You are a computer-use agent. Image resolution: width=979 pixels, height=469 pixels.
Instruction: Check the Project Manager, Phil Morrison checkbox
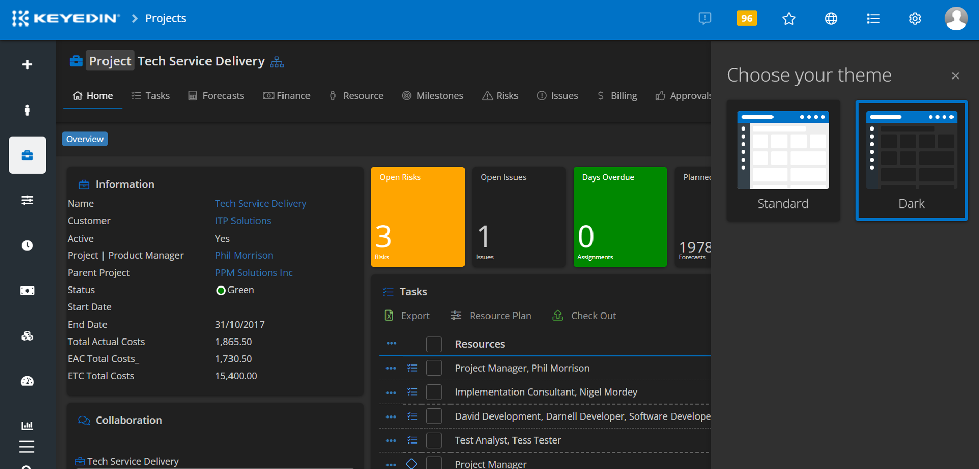[433, 368]
